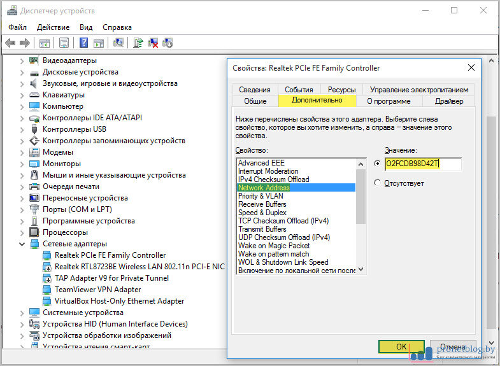Open the Файл menu
The height and width of the screenshot is (366, 500).
(18, 27)
